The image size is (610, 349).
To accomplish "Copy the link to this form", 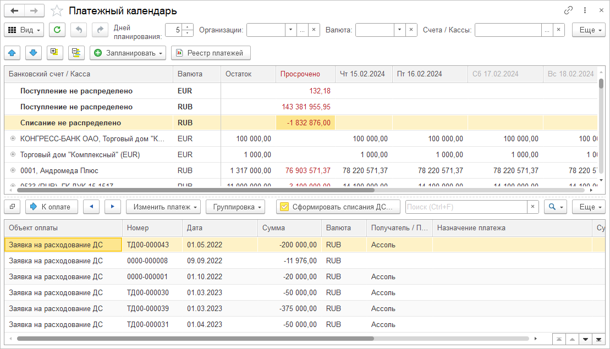I will pyautogui.click(x=568, y=10).
